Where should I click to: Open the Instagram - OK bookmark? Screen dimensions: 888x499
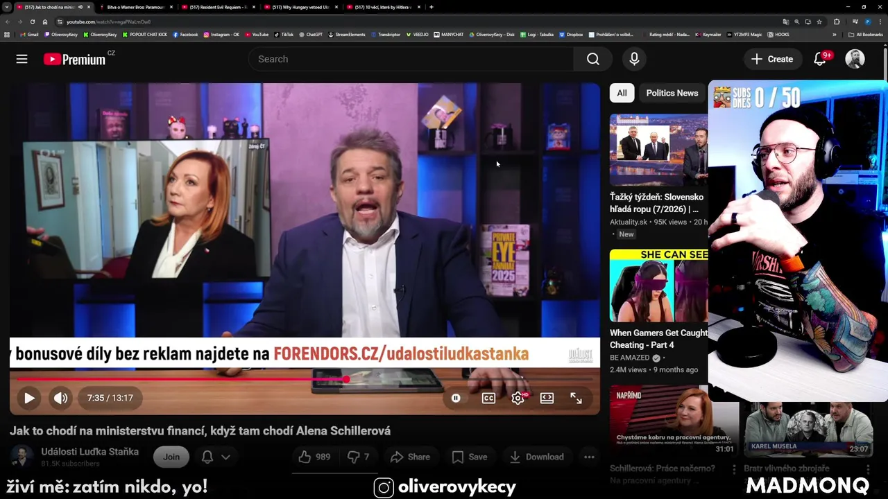pyautogui.click(x=221, y=34)
